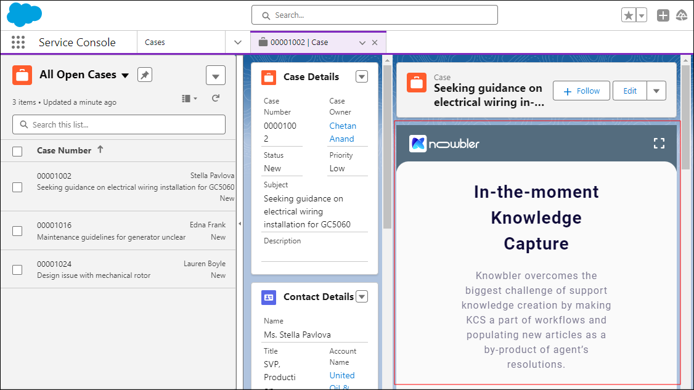Click the subject 'Design issue with mechanical rotor'
Image resolution: width=694 pixels, height=390 pixels.
[x=94, y=275]
